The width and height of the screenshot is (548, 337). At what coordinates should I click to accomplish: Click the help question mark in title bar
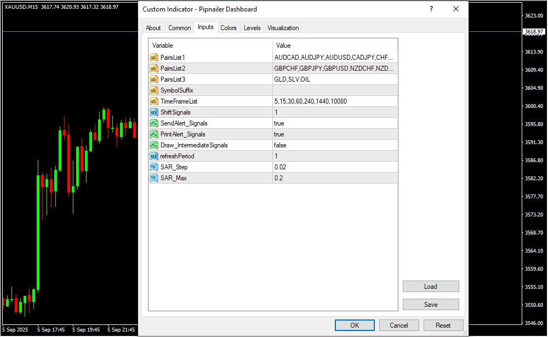pyautogui.click(x=431, y=9)
